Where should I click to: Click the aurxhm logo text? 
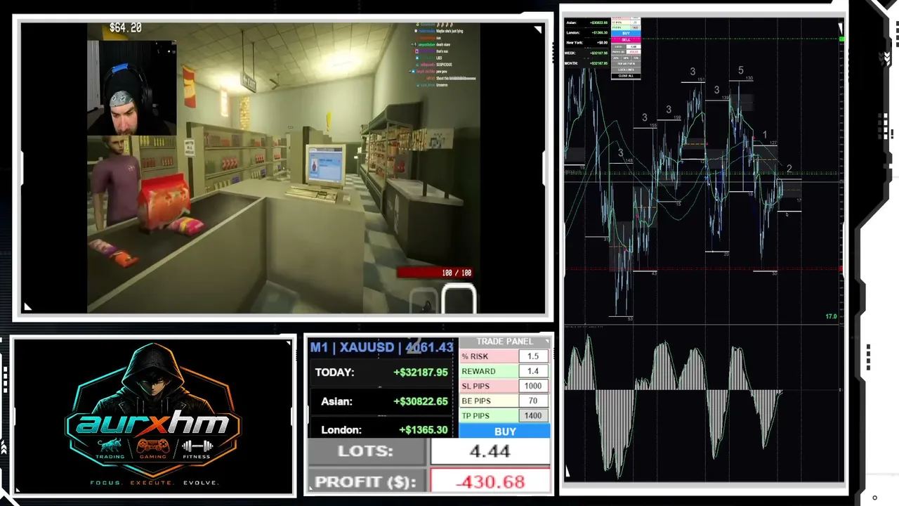coord(153,423)
